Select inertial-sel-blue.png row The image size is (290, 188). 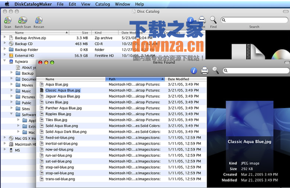[121, 143]
